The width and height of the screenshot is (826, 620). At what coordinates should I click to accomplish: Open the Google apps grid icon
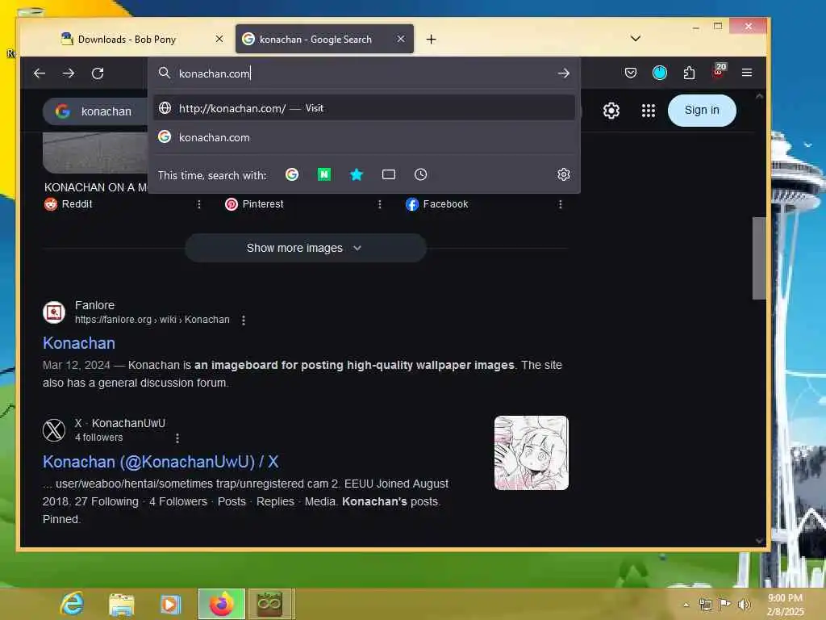tap(648, 111)
